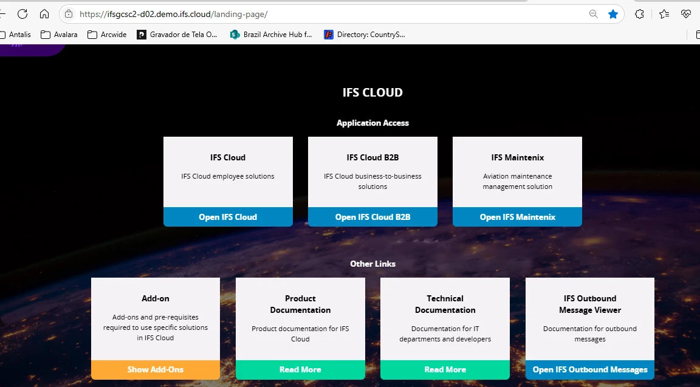The image size is (700, 387).
Task: Open the Avalara bookmark folder
Action: [59, 35]
